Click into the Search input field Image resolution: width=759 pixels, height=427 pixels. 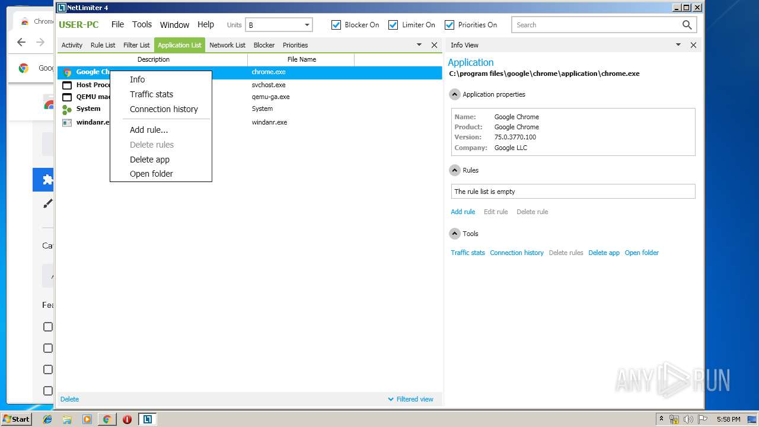(596, 25)
